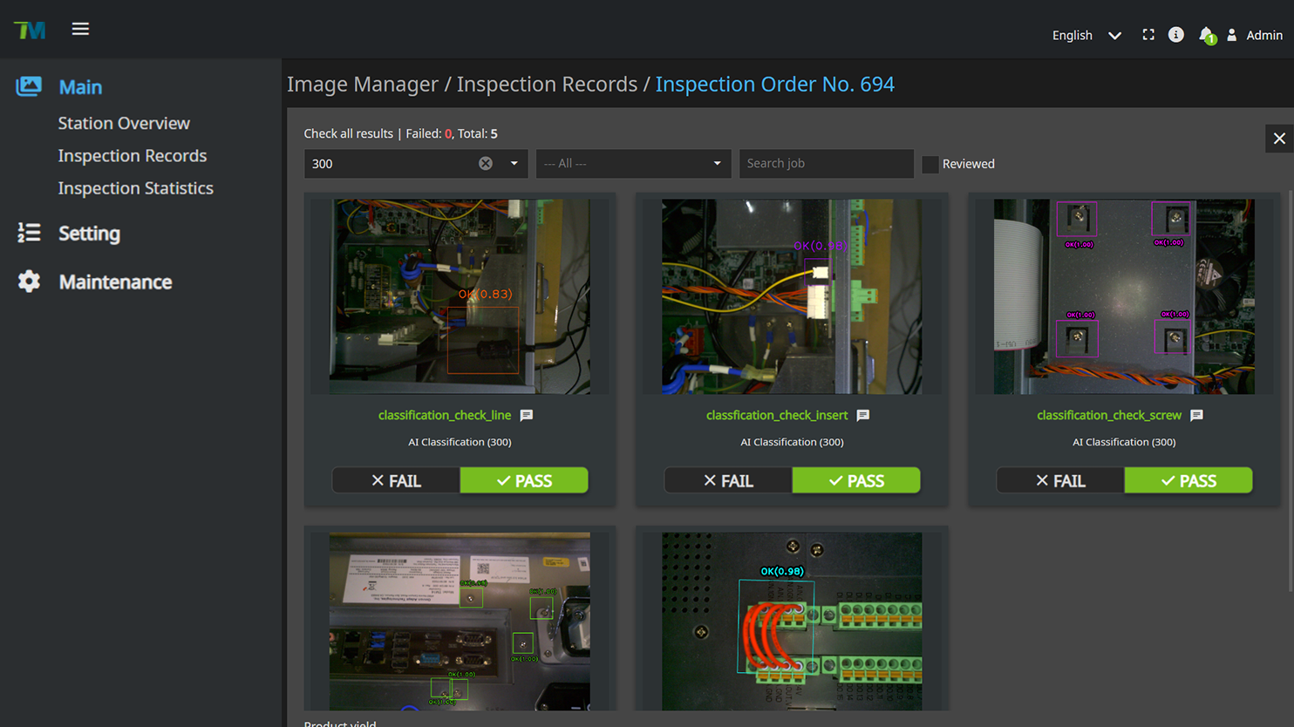Click Inspection Records breadcrumb link
Viewport: 1294px width, 727px height.
pyautogui.click(x=547, y=85)
